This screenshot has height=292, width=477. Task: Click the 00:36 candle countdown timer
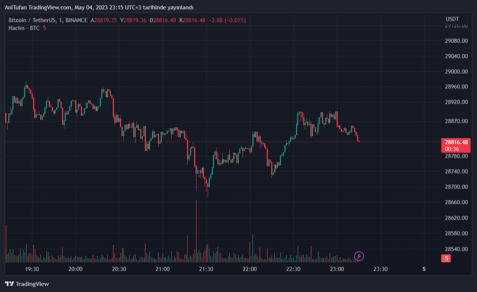(451, 149)
